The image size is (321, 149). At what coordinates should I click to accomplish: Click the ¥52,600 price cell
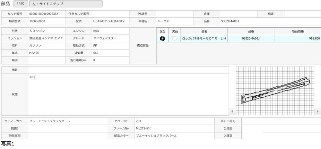[297, 39]
